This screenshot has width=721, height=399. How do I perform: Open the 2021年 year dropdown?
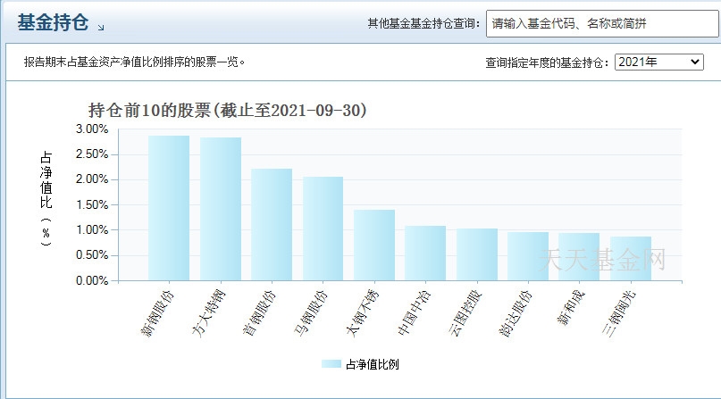click(659, 62)
